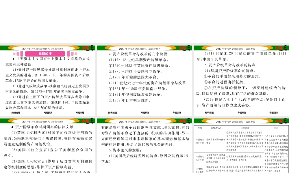Open 知识梳理 link on the 几个阶段 slide
The width and height of the screenshot is (289, 173).
point(112,112)
